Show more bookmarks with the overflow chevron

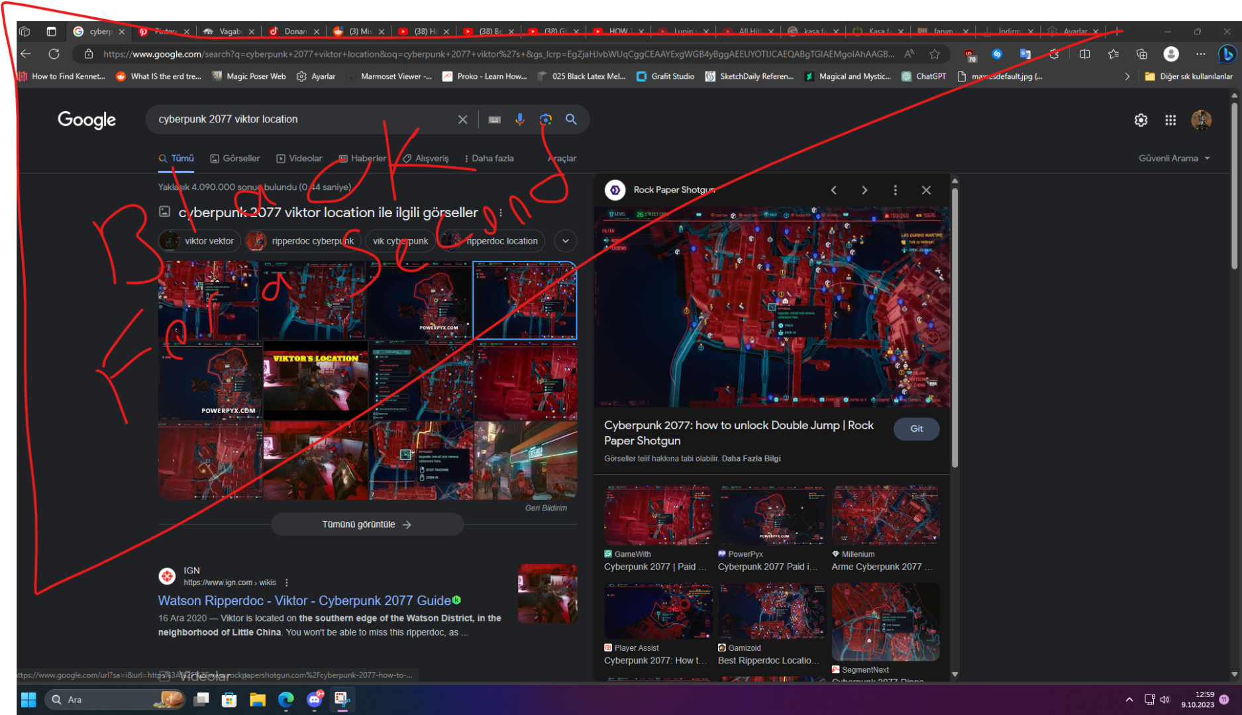(1127, 76)
